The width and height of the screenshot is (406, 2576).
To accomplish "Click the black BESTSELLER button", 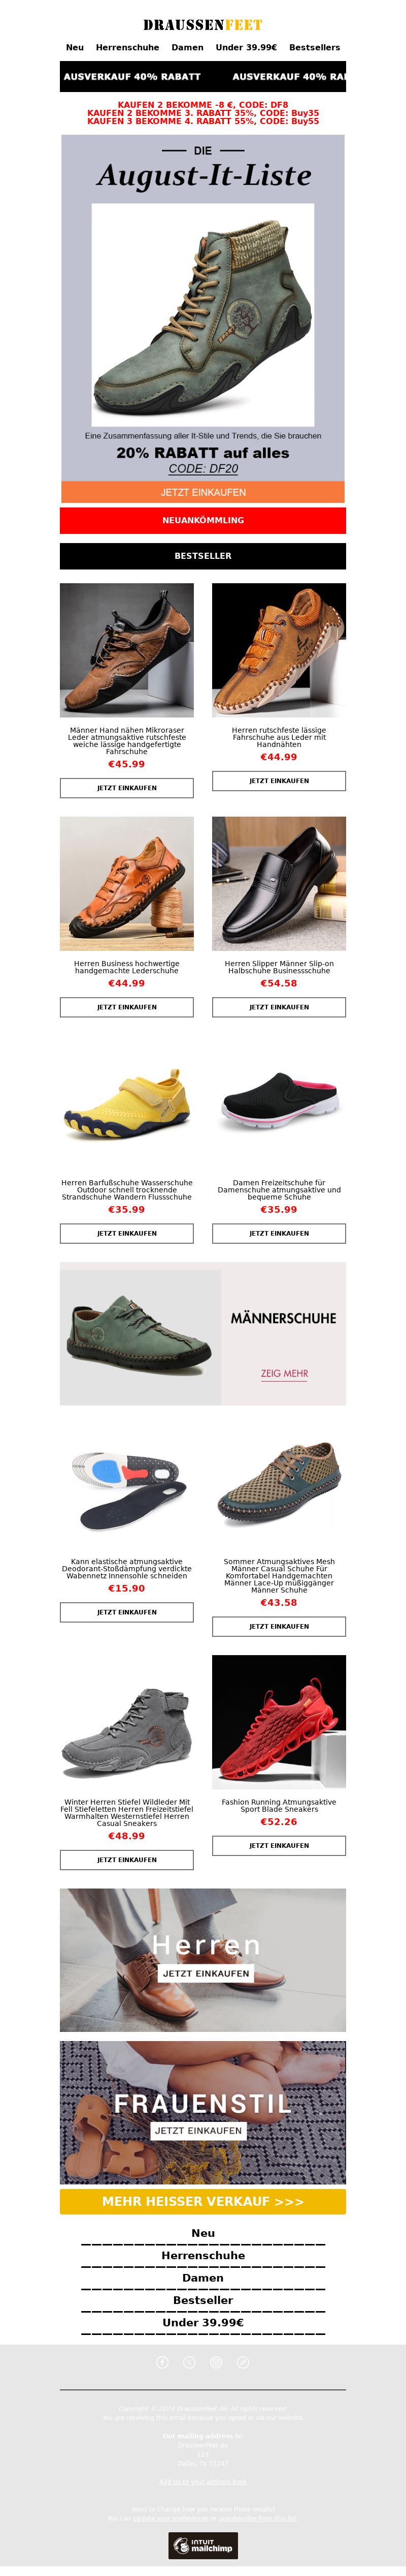I will (x=202, y=556).
